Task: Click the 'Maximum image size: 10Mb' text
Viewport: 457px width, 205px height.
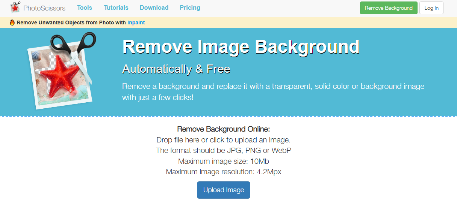Action: (224, 161)
